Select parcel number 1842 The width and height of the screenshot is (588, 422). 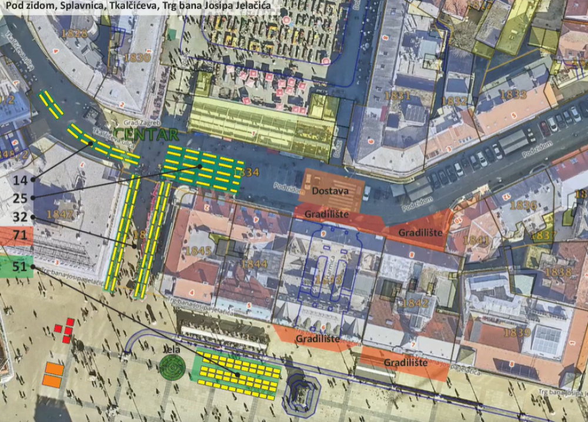pos(415,303)
